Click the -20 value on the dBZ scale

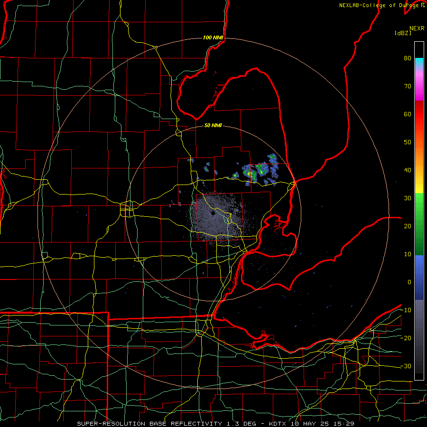[x=406, y=338]
